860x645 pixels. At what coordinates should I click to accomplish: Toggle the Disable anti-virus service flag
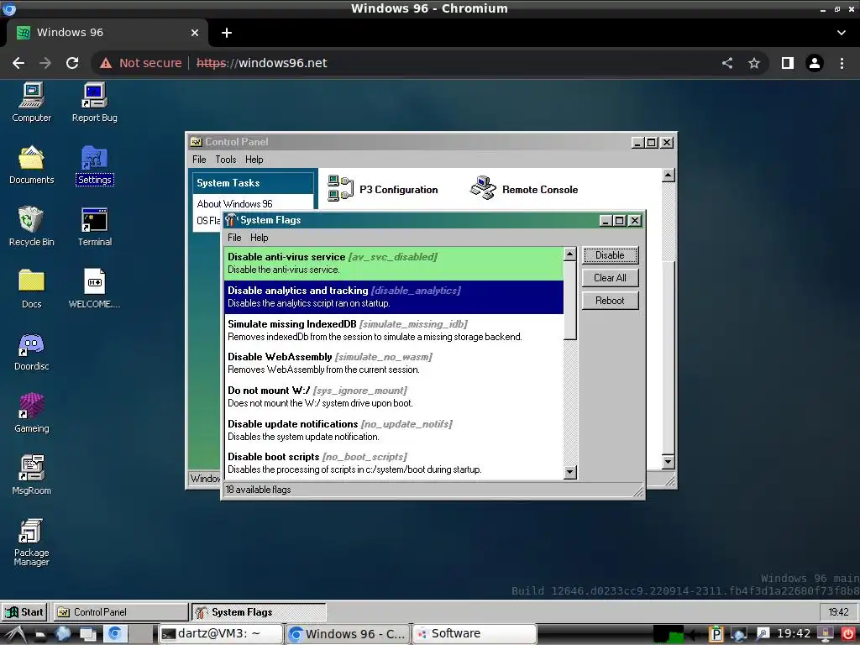tap(394, 263)
